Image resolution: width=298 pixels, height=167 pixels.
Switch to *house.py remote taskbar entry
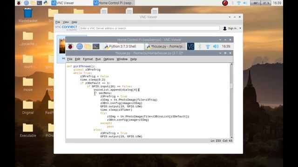(x=165, y=46)
